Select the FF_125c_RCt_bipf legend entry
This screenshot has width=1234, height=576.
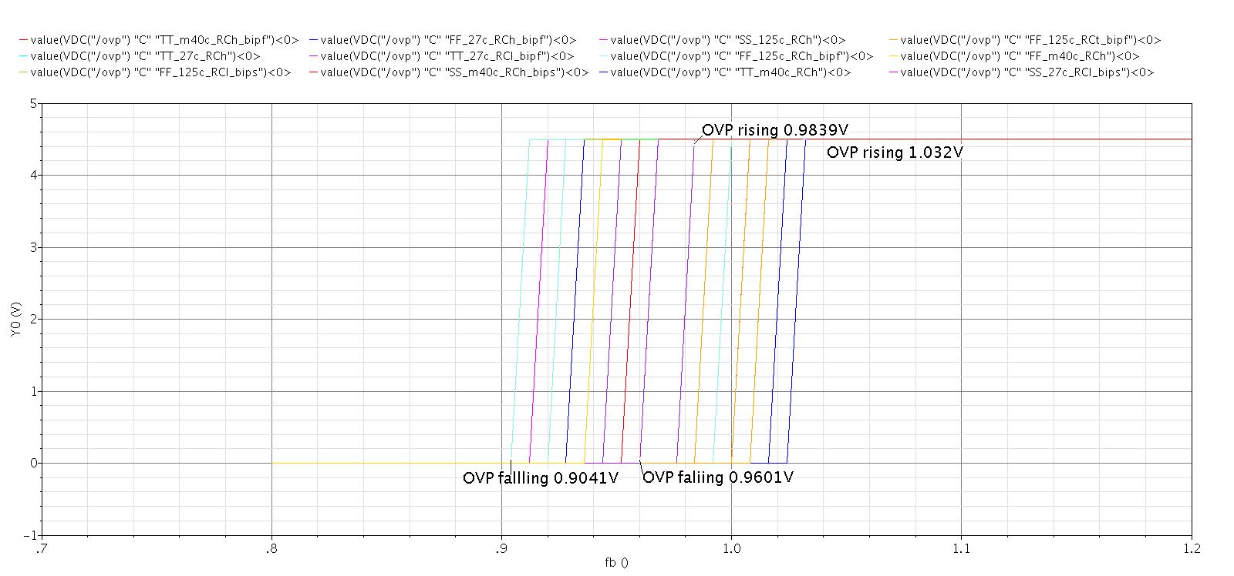pyautogui.click(x=1025, y=40)
